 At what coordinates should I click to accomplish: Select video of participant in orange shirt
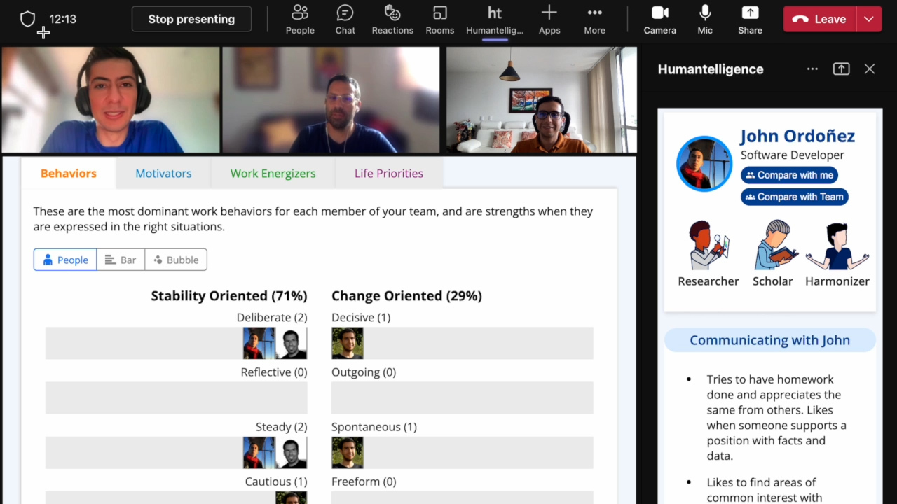pos(541,100)
